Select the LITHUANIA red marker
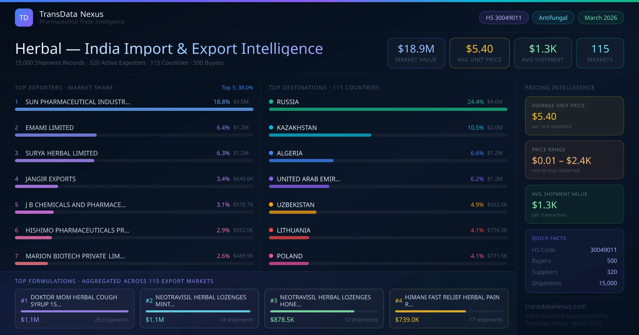 (x=271, y=230)
